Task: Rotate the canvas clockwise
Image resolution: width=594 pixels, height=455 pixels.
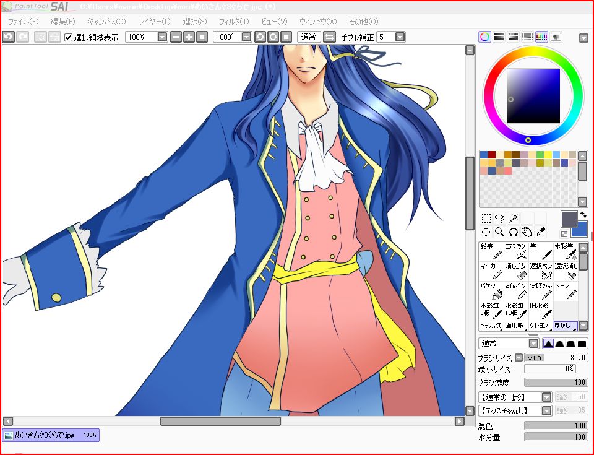Action: [273, 37]
